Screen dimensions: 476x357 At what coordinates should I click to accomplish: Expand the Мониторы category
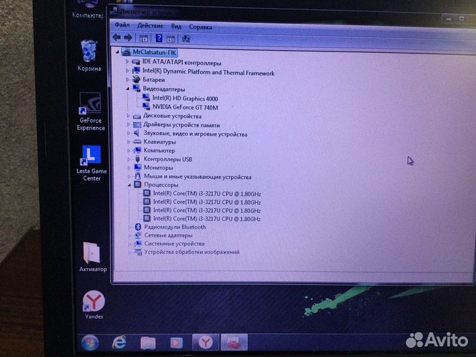(x=129, y=167)
